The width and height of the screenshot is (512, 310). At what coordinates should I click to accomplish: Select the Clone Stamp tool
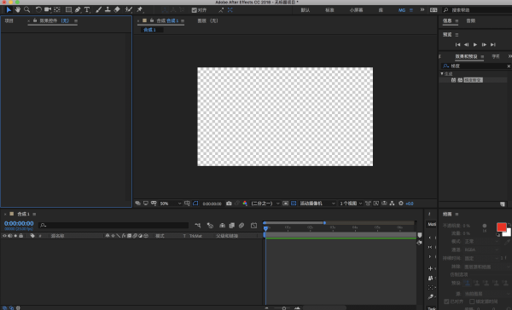point(108,9)
